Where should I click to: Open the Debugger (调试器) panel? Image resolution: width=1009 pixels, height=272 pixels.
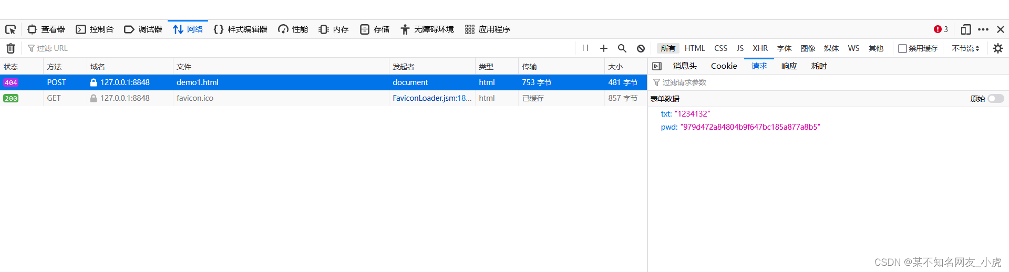tap(143, 29)
